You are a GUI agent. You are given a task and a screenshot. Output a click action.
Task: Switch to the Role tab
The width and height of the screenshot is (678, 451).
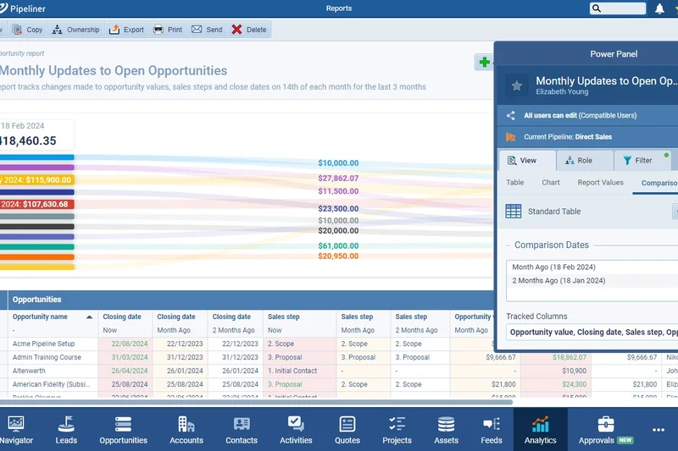click(585, 161)
